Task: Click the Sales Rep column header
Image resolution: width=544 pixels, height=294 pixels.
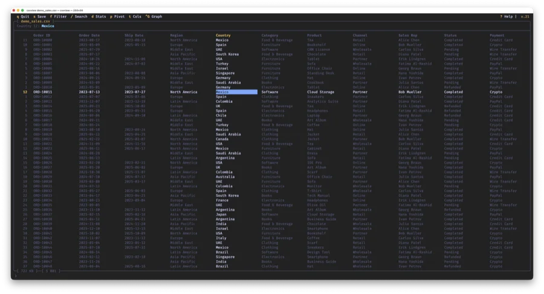Action: coord(409,35)
